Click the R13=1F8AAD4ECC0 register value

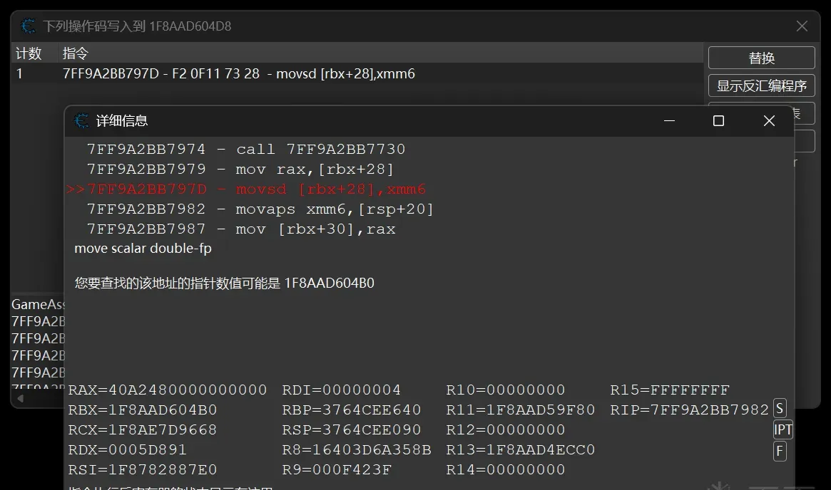tap(521, 450)
